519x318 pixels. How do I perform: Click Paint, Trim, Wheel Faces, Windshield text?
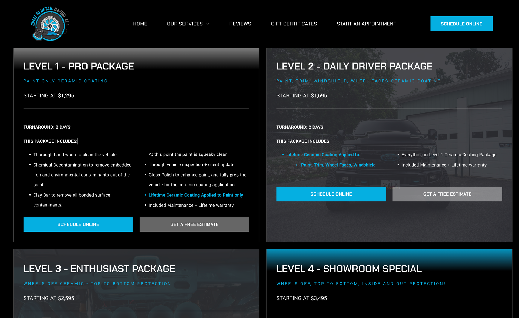(x=338, y=165)
